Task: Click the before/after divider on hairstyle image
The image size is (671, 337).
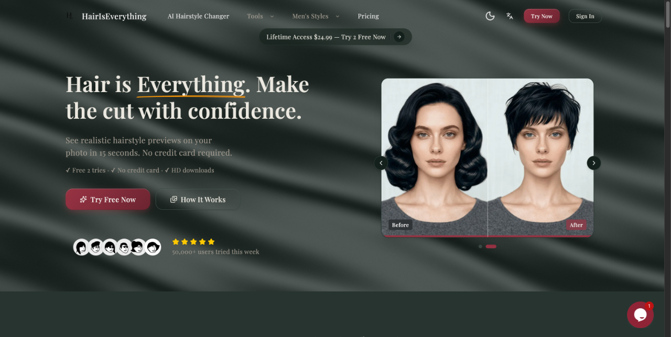Action: [x=488, y=157]
